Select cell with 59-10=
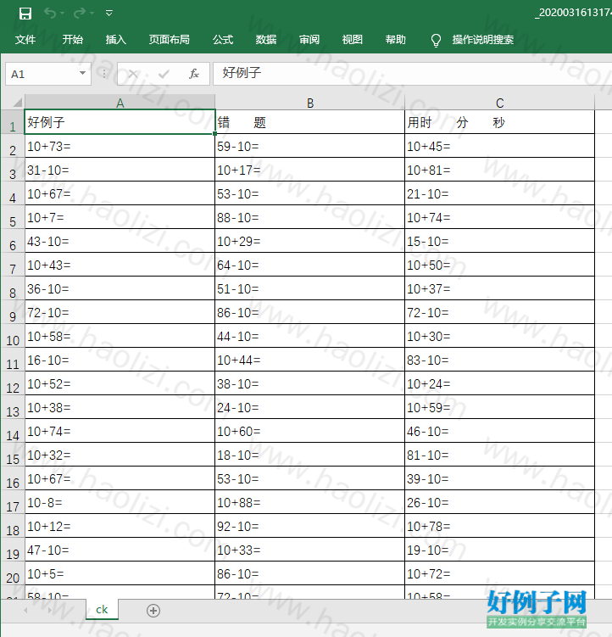 click(310, 146)
